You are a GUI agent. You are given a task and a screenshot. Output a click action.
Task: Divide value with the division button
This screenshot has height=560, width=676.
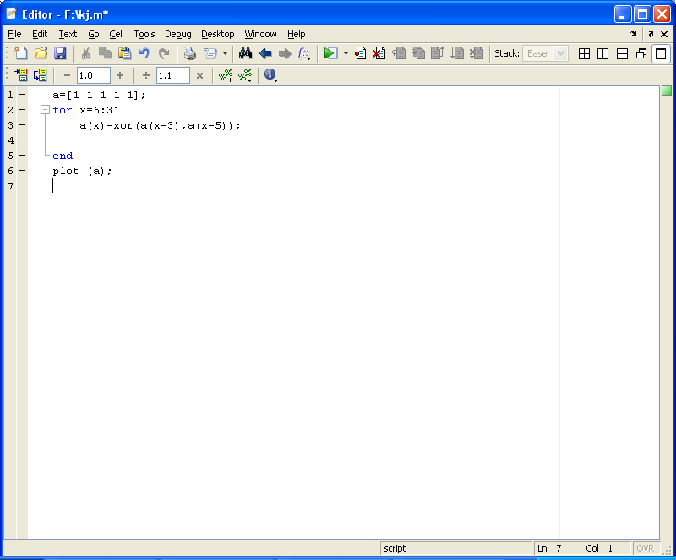click(x=146, y=75)
